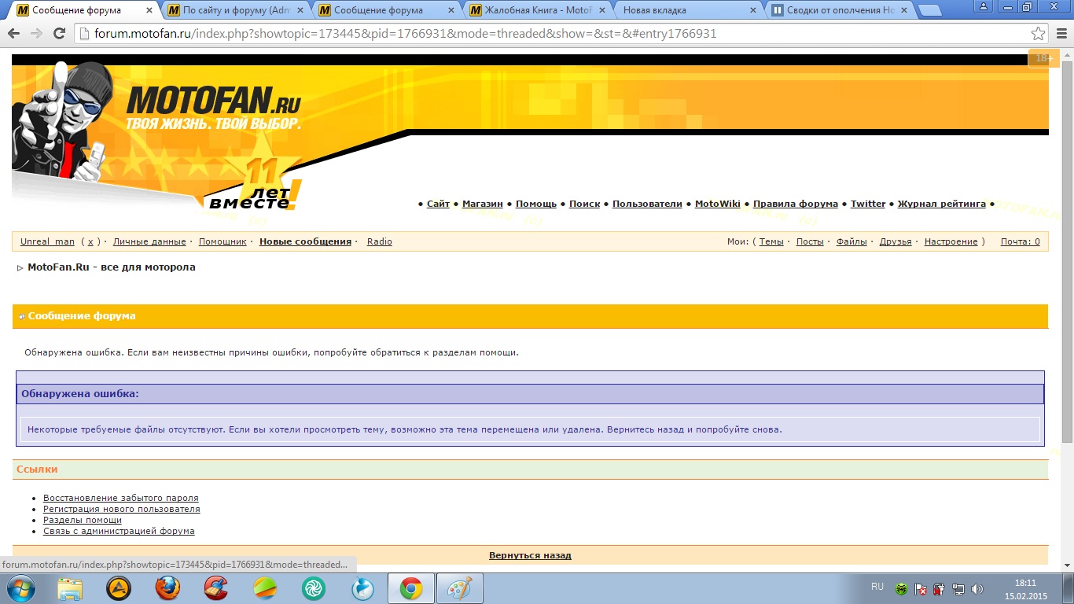Open Dr.Web spider tray icon

pos(901,588)
